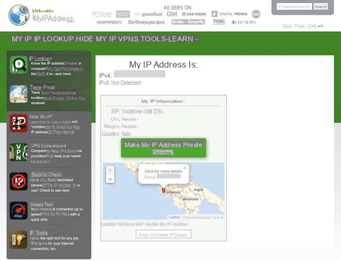Click the CNN logo
The height and width of the screenshot is (261, 341).
(172, 14)
